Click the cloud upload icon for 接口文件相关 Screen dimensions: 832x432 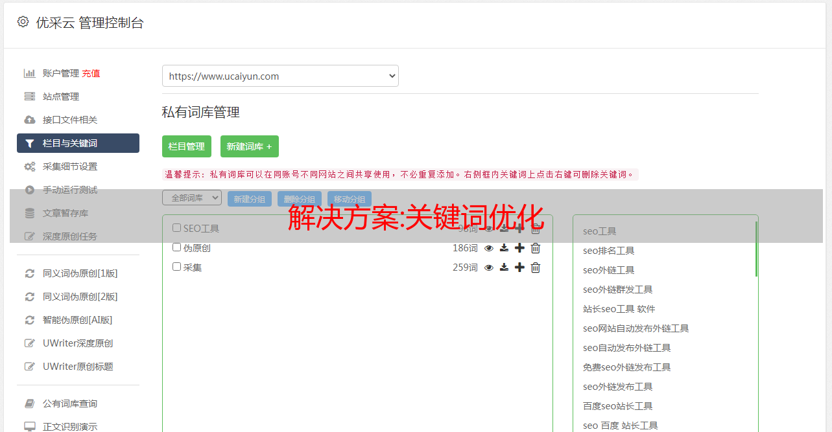tap(30, 120)
